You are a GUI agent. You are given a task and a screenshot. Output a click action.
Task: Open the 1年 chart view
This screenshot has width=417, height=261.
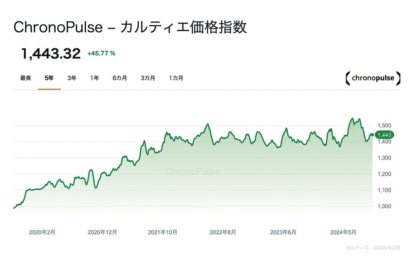pos(94,78)
